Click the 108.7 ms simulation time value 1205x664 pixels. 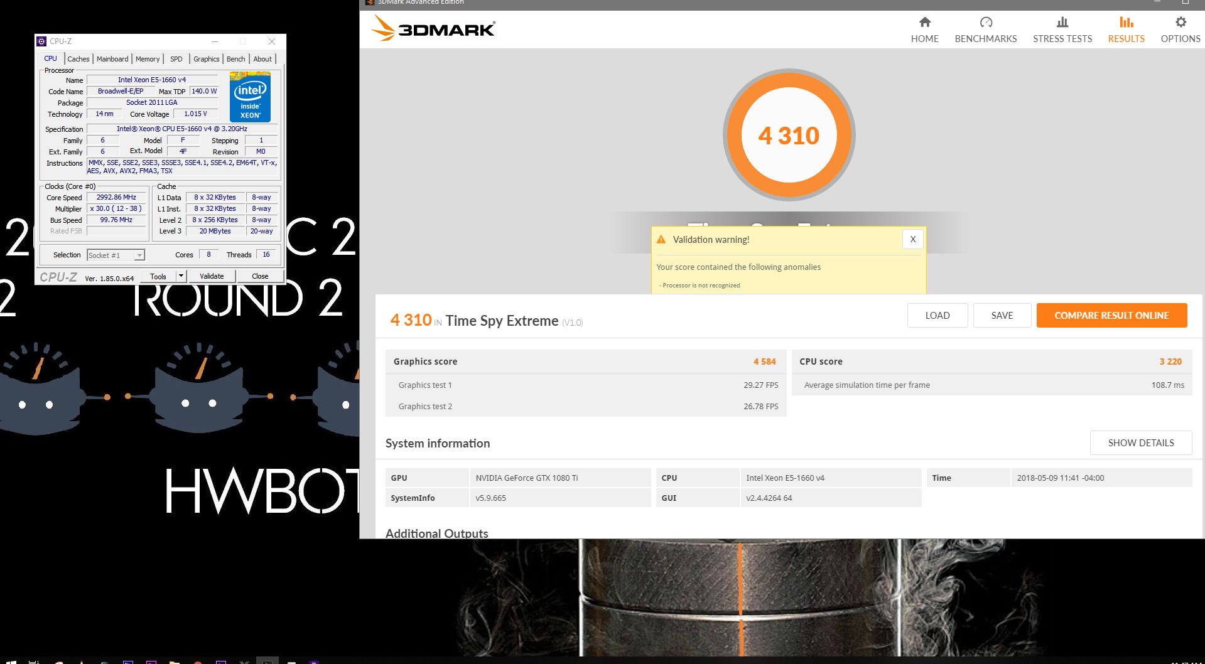coord(1167,385)
